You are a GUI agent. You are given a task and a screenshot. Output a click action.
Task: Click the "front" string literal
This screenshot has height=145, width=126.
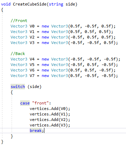pyautogui.click(x=40, y=103)
